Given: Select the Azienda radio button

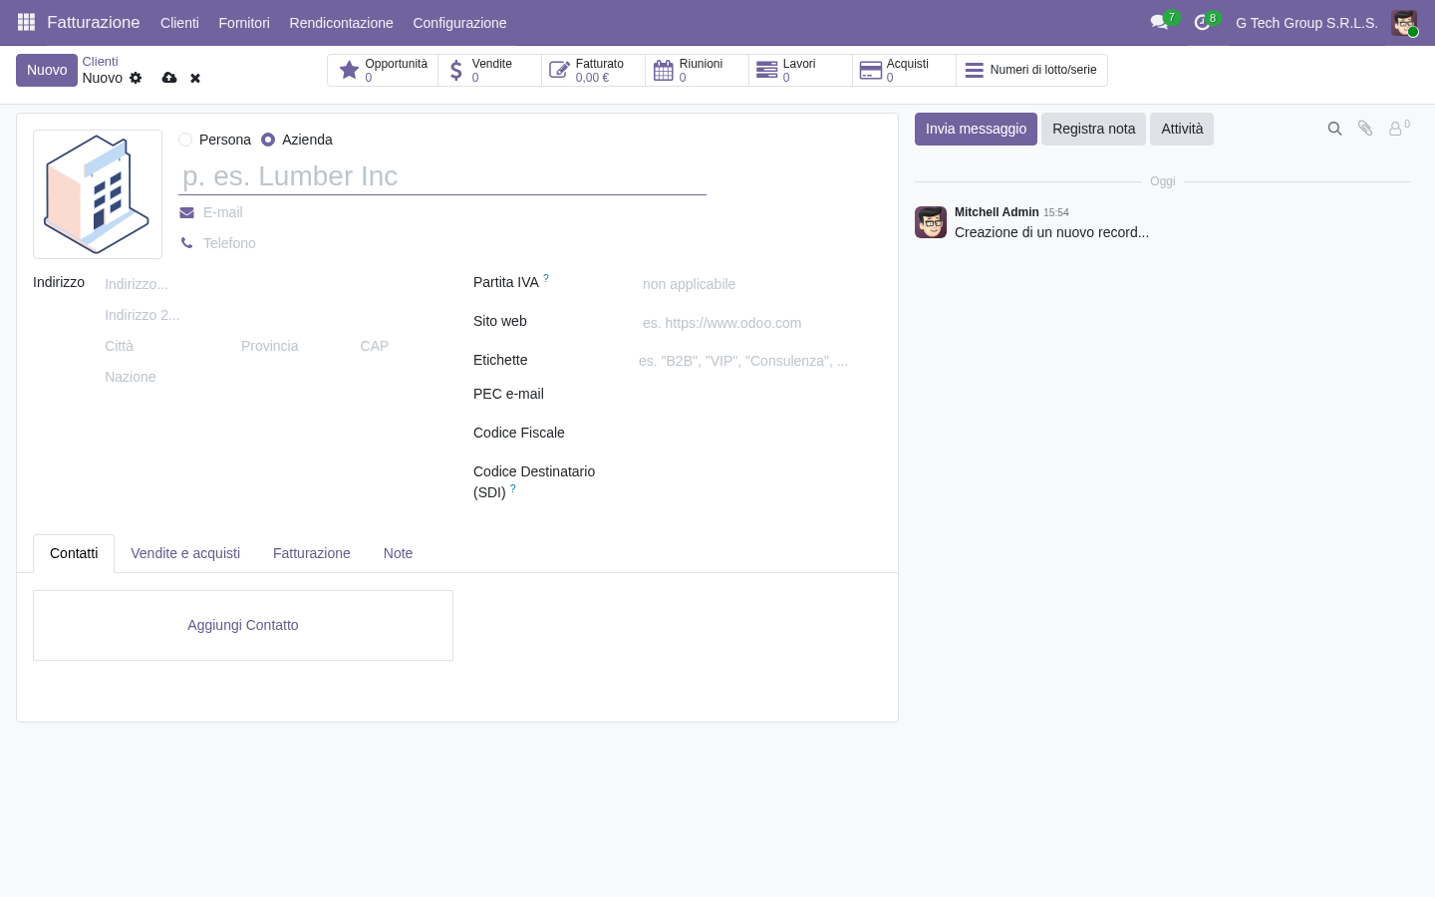Looking at the screenshot, I should [268, 140].
